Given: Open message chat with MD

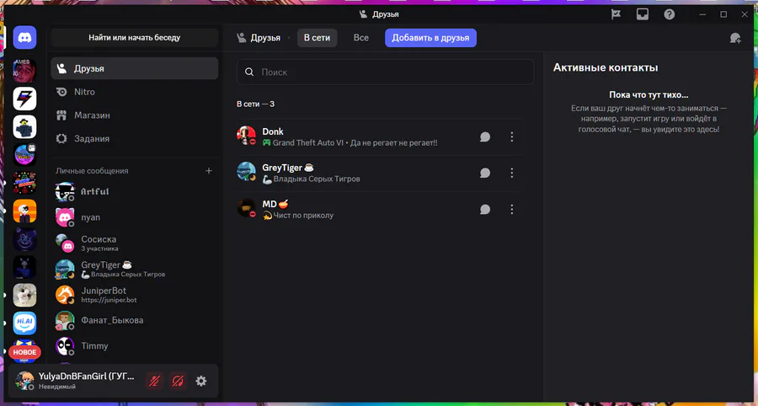Looking at the screenshot, I should (x=485, y=209).
